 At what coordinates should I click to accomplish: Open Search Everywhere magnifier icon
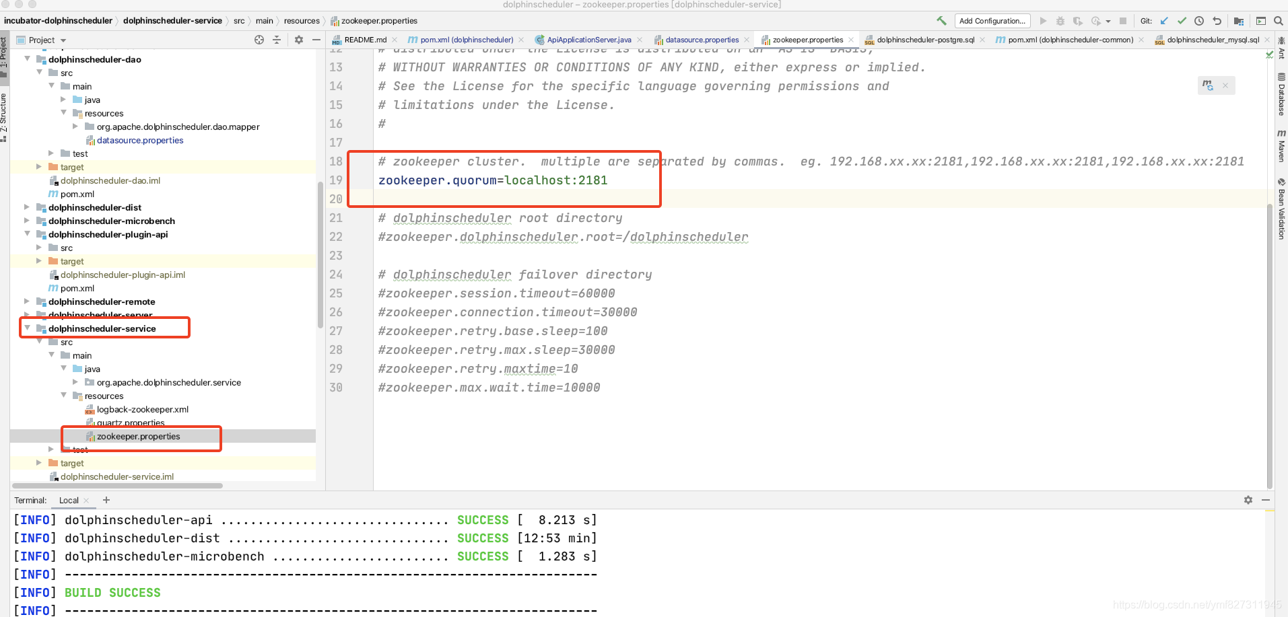[1279, 21]
